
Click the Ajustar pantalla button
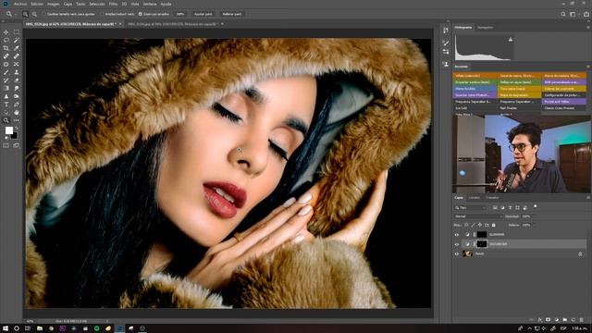203,14
